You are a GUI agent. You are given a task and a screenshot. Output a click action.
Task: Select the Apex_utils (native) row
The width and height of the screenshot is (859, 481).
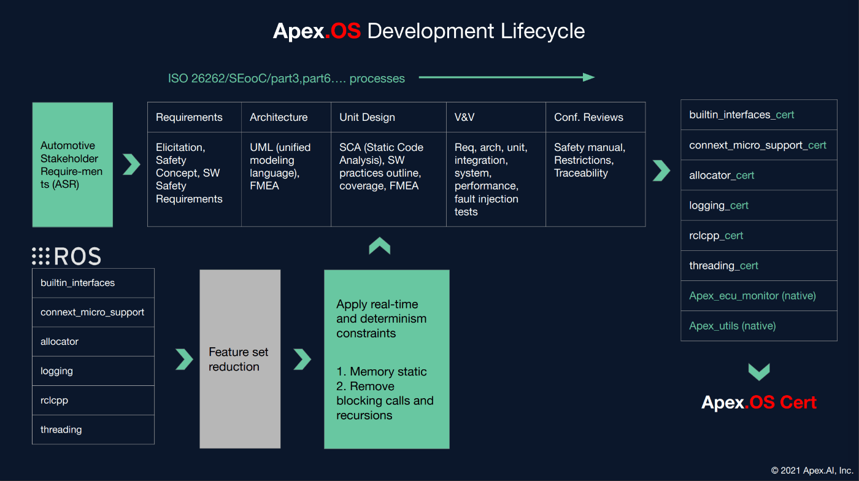click(x=759, y=326)
